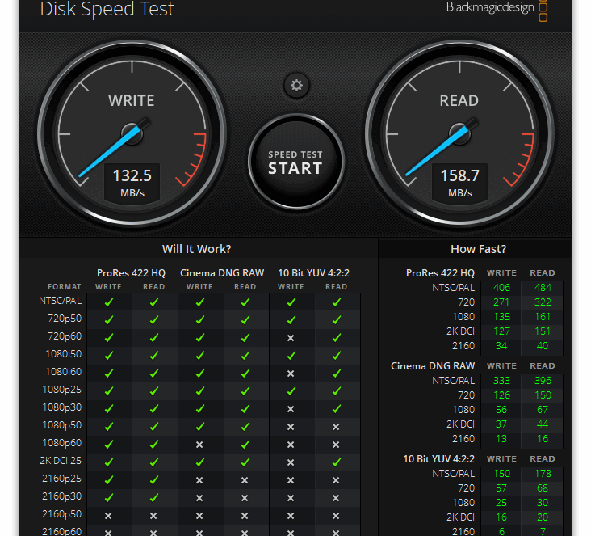Click the 2K DCI 25 row label
The image size is (591, 536).
pyautogui.click(x=61, y=461)
